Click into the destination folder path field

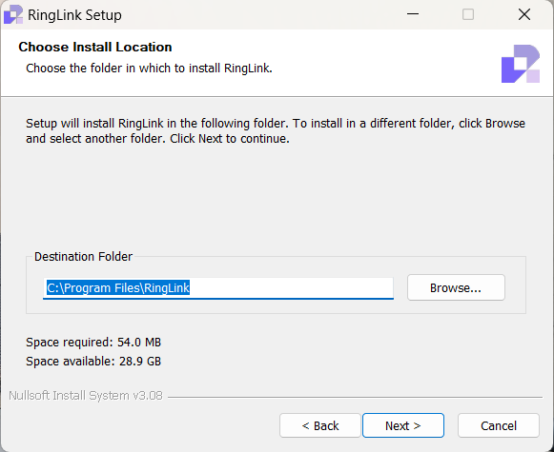[218, 288]
